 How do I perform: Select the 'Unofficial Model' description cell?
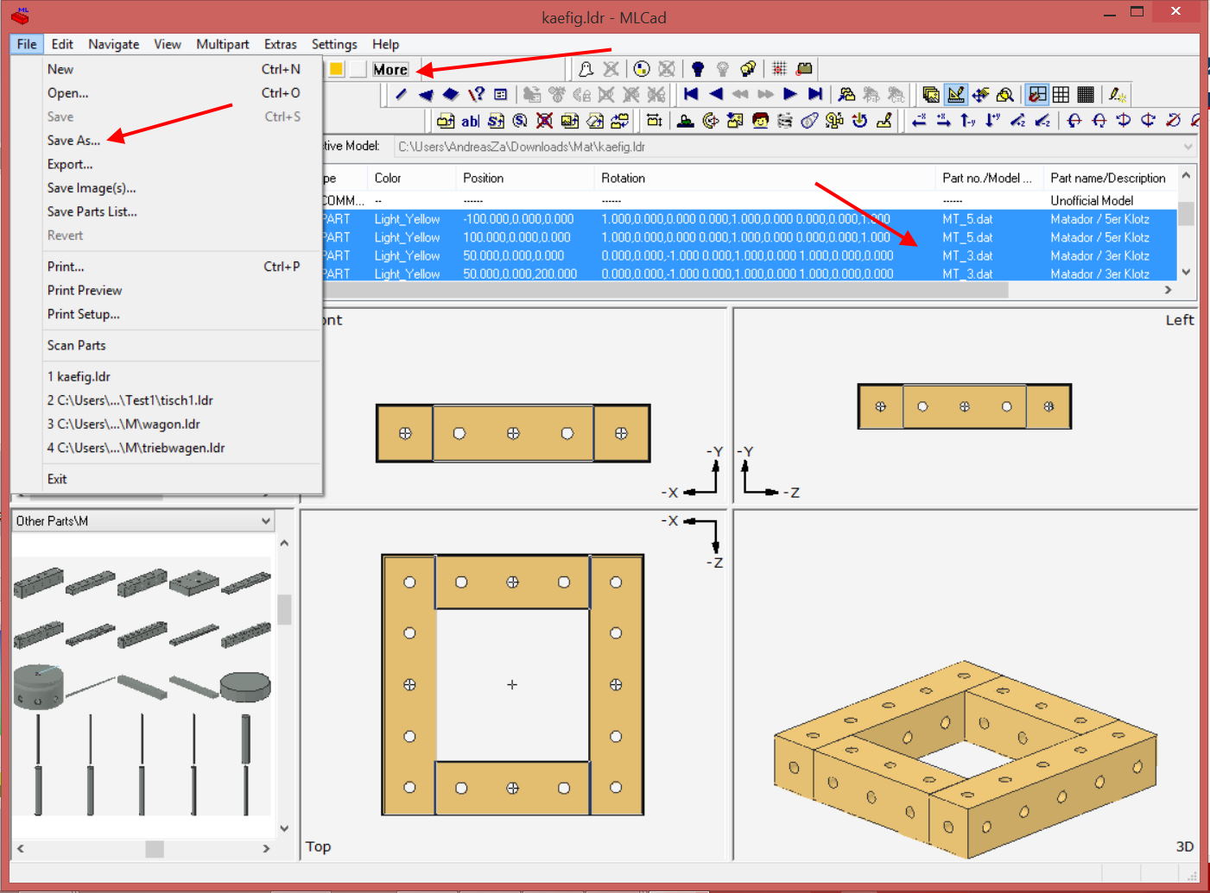[x=1092, y=200]
